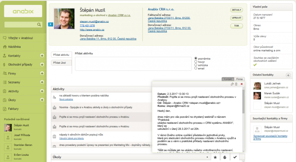296x162 pixels.
Task: Click the search magnifier icon
Action: tap(39, 25)
